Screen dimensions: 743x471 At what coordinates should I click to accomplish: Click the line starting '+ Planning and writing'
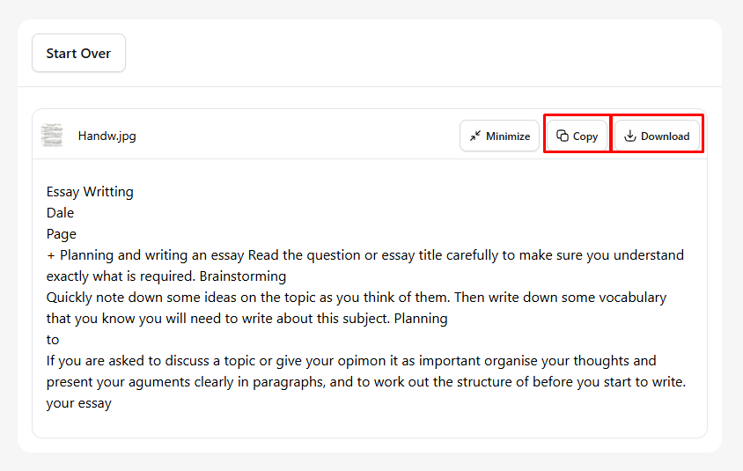pos(365,255)
